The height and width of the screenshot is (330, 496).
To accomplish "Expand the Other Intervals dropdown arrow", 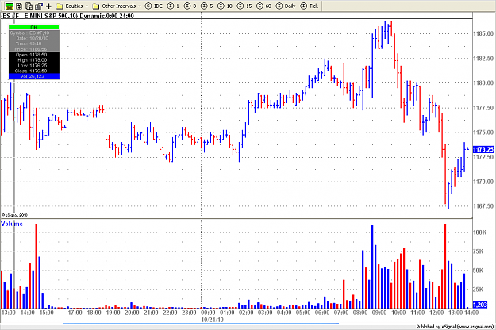I will (x=140, y=6).
